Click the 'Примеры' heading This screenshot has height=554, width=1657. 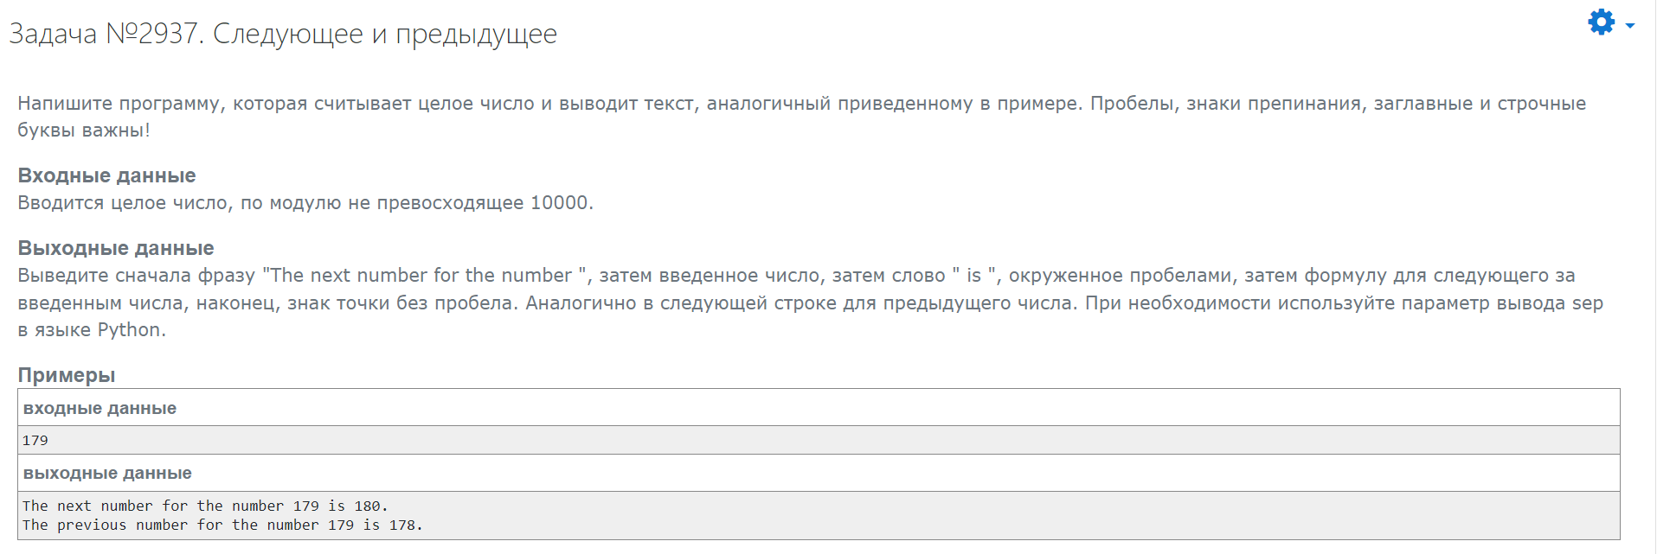(x=67, y=375)
